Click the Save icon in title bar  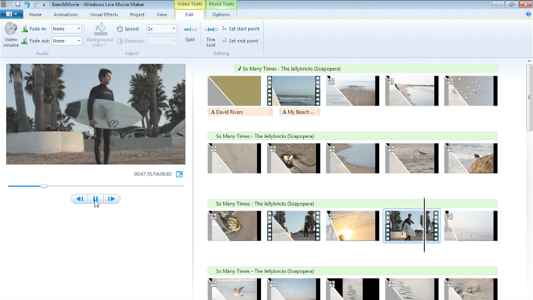(17, 4)
